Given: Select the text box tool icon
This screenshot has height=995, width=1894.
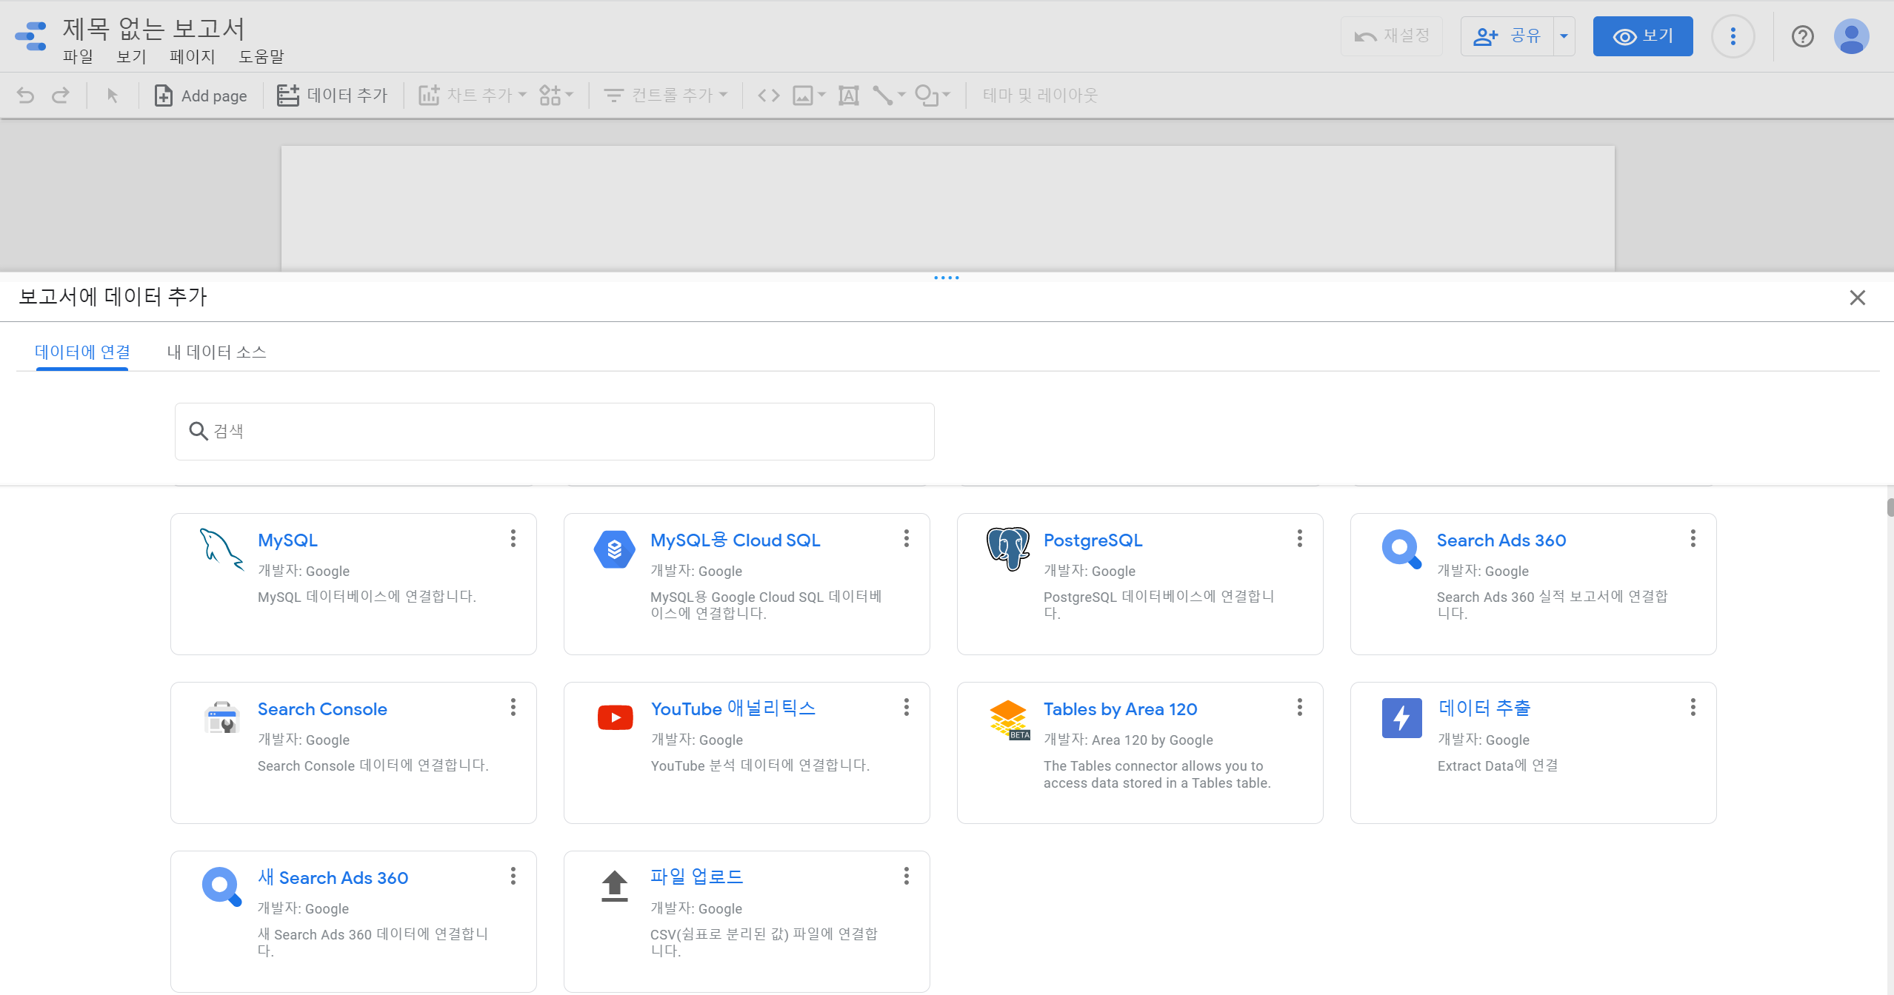Looking at the screenshot, I should pyautogui.click(x=848, y=96).
